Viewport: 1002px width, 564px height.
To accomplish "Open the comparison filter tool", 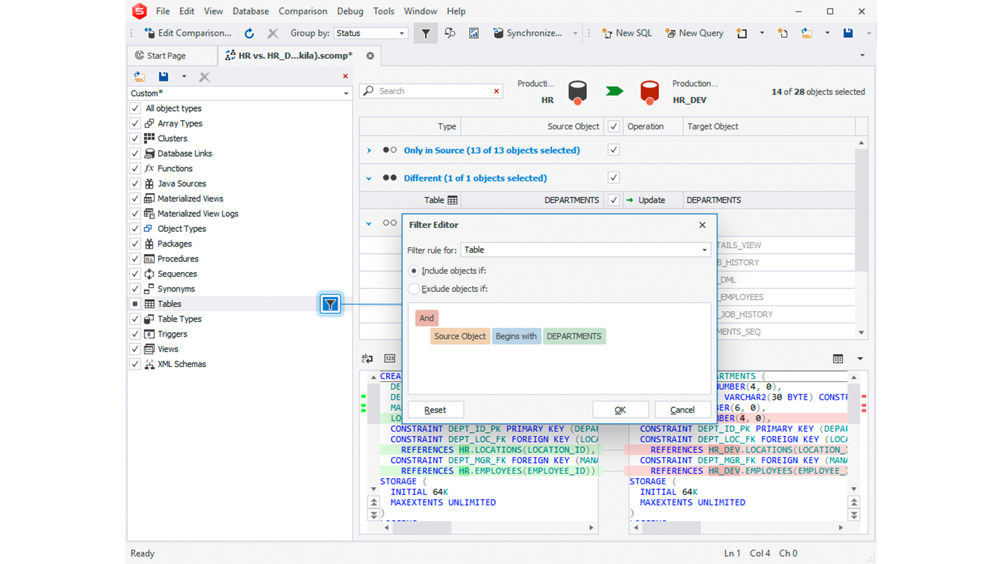I will click(x=425, y=33).
